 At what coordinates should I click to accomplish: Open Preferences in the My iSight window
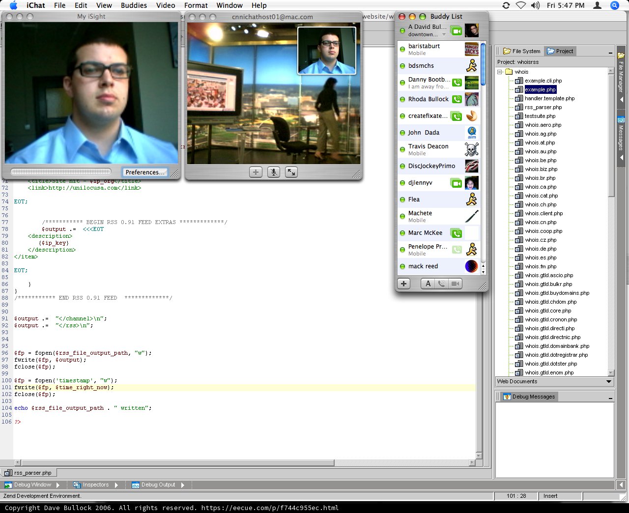point(145,172)
